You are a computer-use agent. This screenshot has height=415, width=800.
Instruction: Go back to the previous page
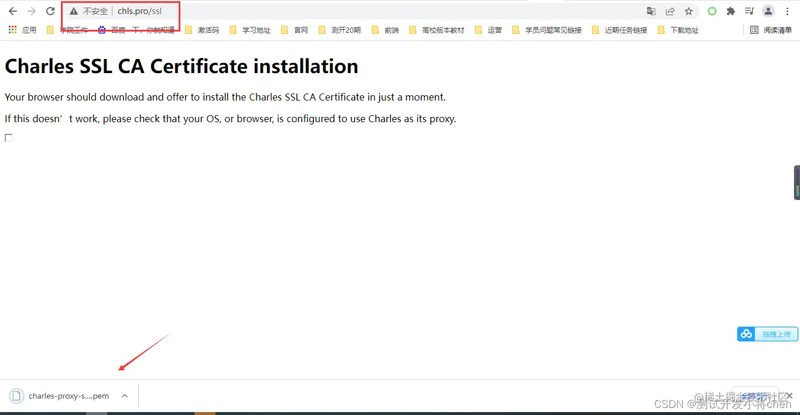coord(13,11)
